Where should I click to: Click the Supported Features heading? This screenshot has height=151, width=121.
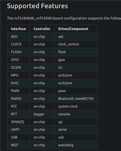(x=37, y=6)
